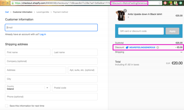Enable Save this information for next time

[6, 106]
